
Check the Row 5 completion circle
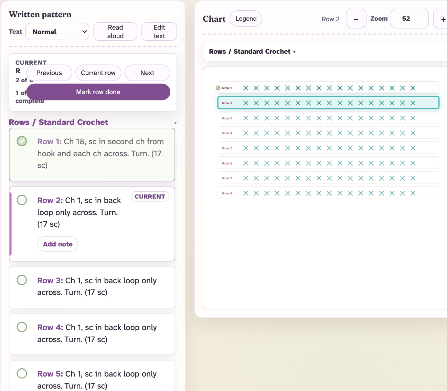22,373
